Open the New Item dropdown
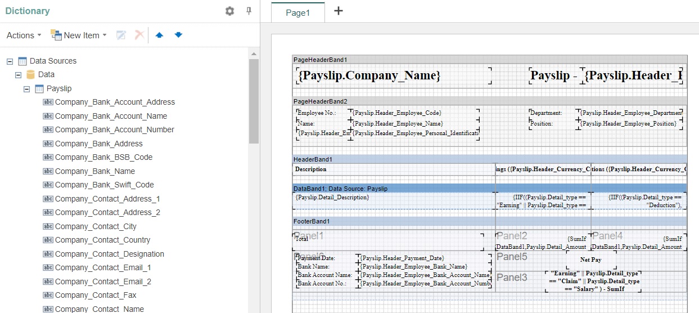The height and width of the screenshot is (313, 699). coord(79,35)
